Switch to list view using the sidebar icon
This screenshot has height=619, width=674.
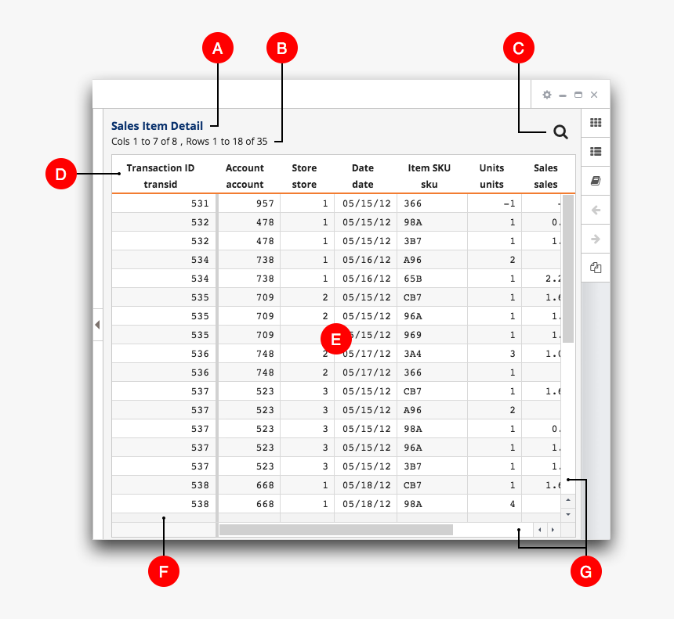point(596,152)
